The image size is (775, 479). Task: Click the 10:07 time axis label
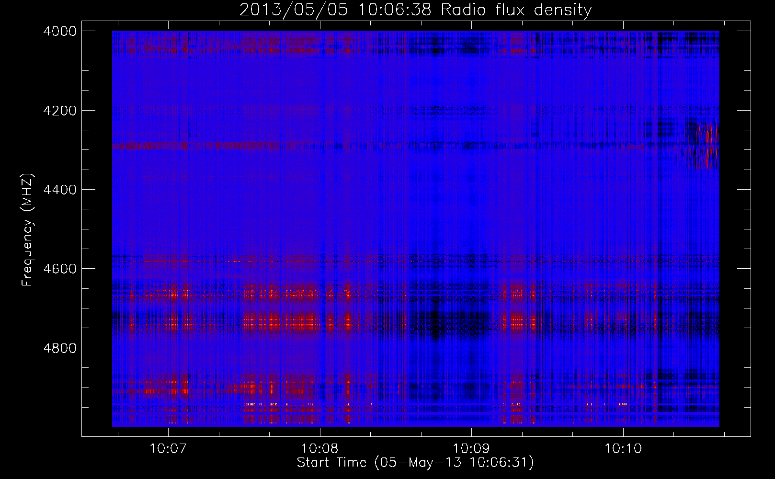tap(168, 448)
